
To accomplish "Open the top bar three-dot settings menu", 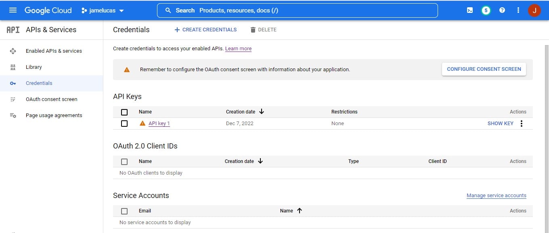I will click(518, 10).
